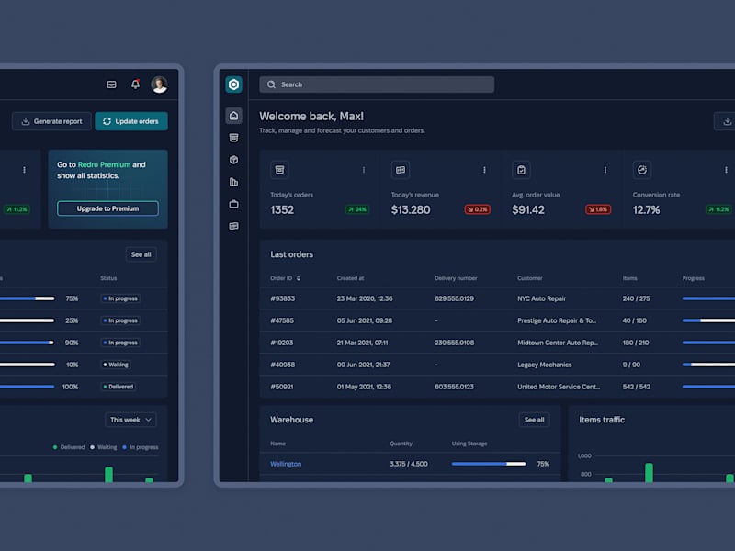Click the Conversion rate card icon
Viewport: 735px width, 551px height.
641,170
